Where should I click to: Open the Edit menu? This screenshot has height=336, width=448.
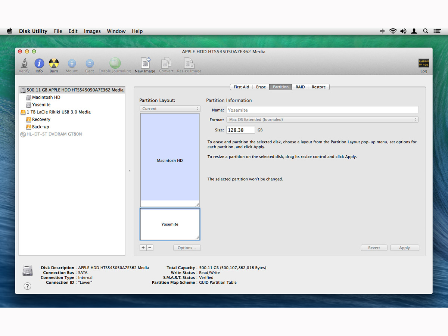click(x=73, y=31)
